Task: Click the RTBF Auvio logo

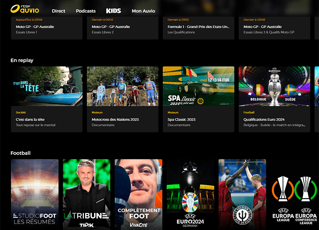Action: [x=25, y=9]
